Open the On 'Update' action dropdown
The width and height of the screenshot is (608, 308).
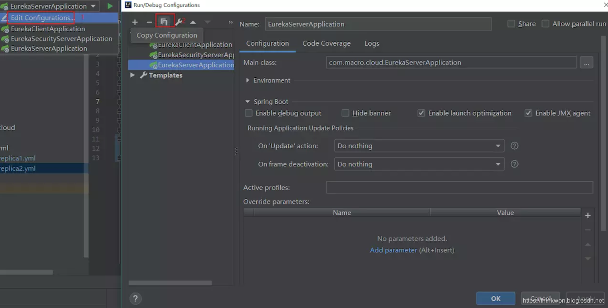click(419, 146)
